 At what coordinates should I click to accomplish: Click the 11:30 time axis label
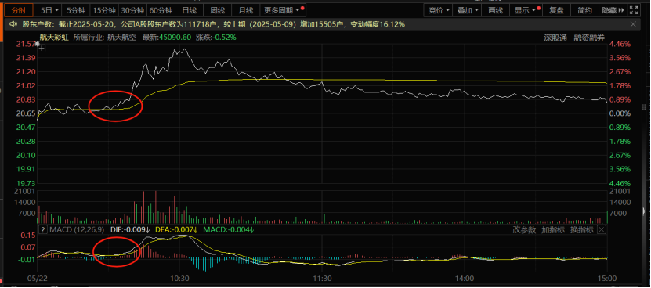pos(322,278)
